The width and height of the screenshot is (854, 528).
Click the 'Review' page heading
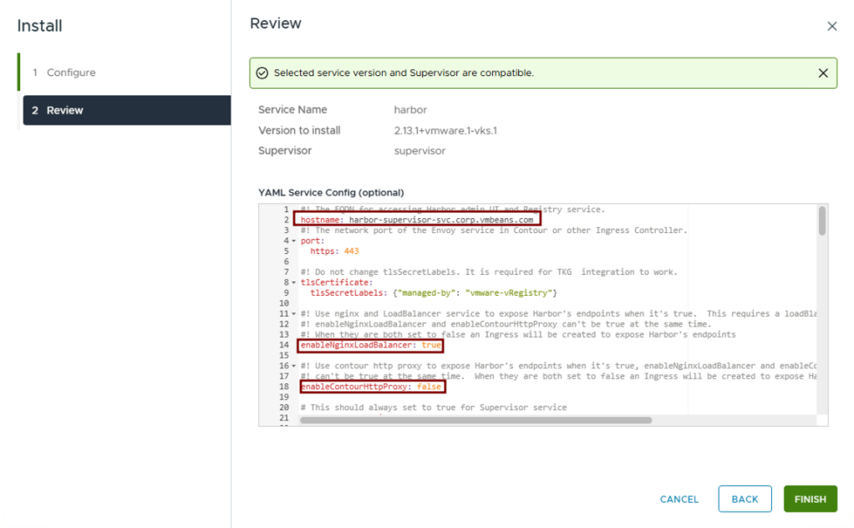276,23
